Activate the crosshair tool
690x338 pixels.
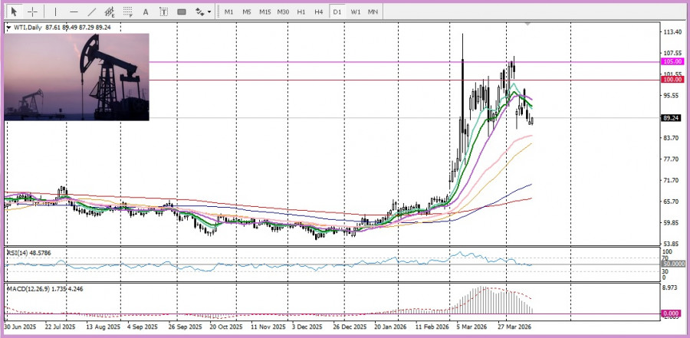(x=32, y=12)
